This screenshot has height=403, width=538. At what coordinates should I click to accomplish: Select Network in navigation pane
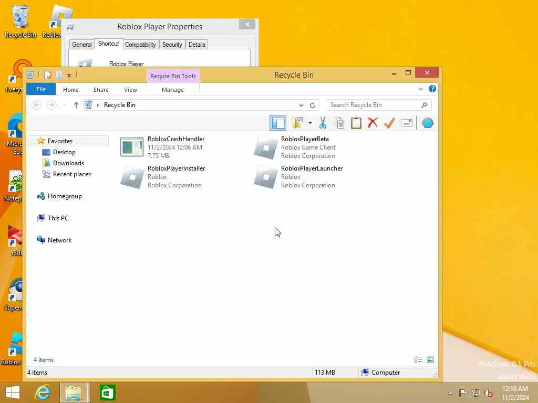pyautogui.click(x=59, y=240)
